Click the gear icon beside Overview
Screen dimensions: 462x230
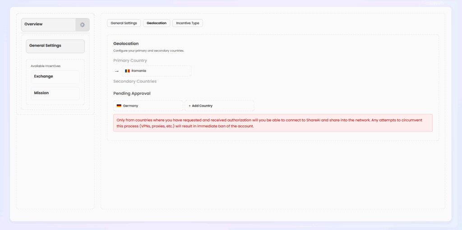(x=82, y=25)
